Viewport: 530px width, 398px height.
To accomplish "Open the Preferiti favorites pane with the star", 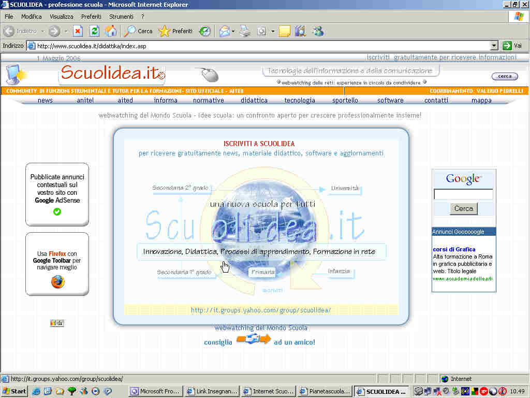I will pyautogui.click(x=176, y=31).
